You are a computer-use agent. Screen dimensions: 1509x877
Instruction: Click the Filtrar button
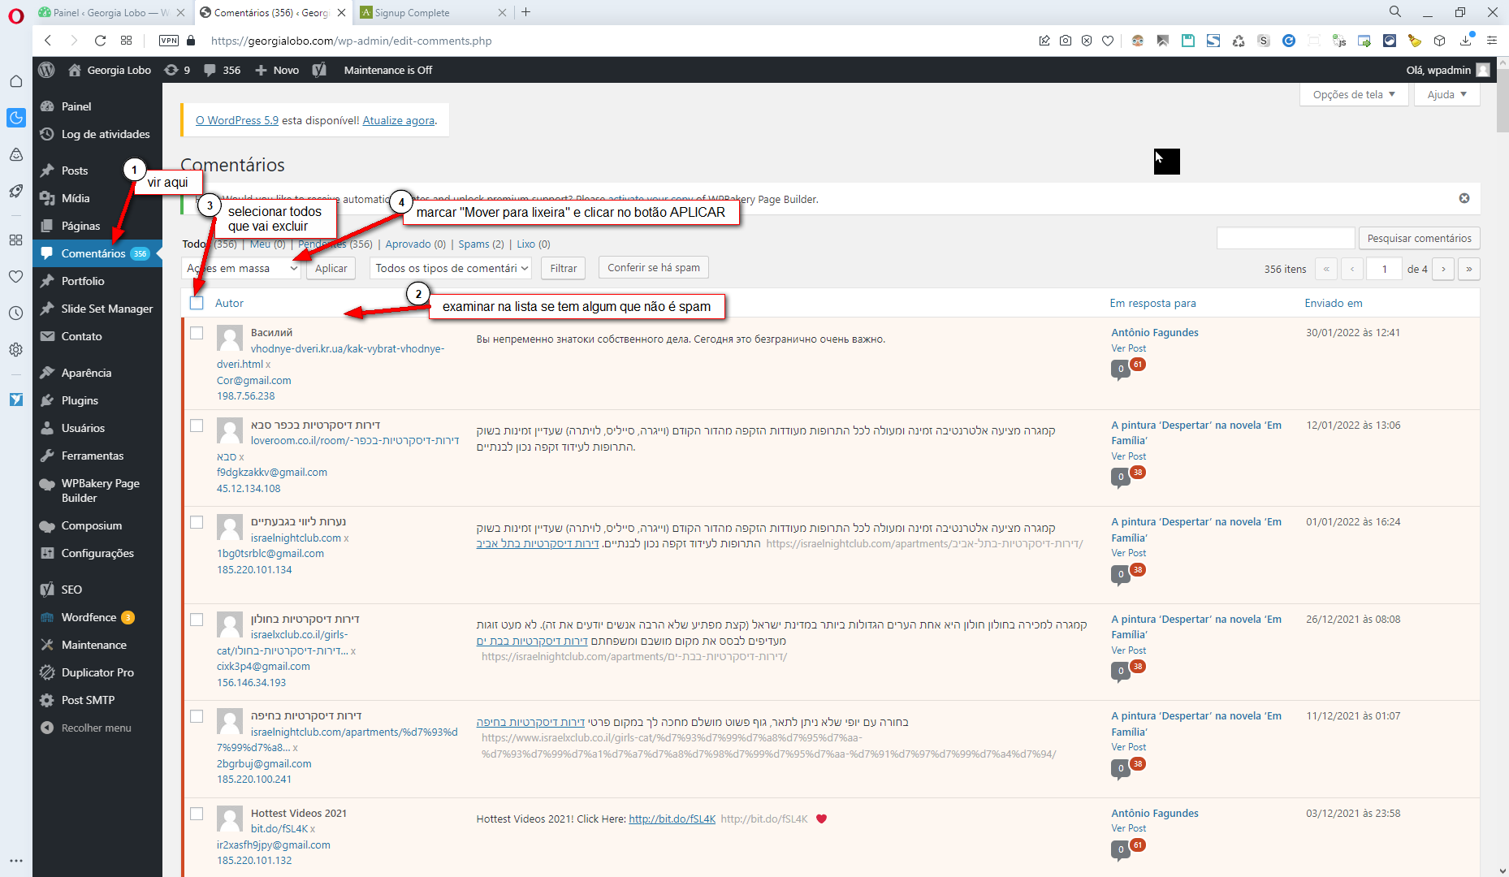point(564,268)
